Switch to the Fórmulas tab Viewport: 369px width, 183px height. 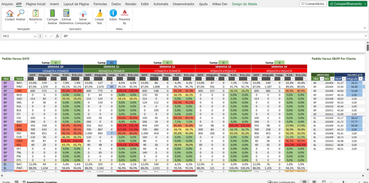(100, 4)
